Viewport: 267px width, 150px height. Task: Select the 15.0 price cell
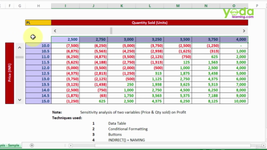pyautogui.click(x=38, y=101)
